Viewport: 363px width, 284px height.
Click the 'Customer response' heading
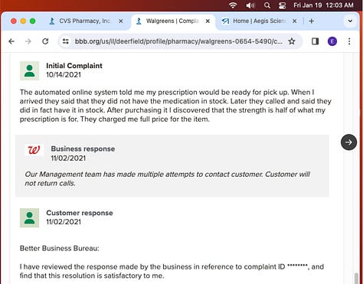(x=80, y=213)
